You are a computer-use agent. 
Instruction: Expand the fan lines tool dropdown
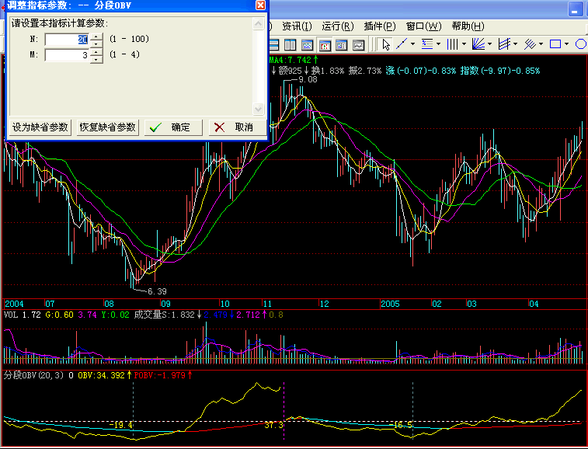click(490, 44)
